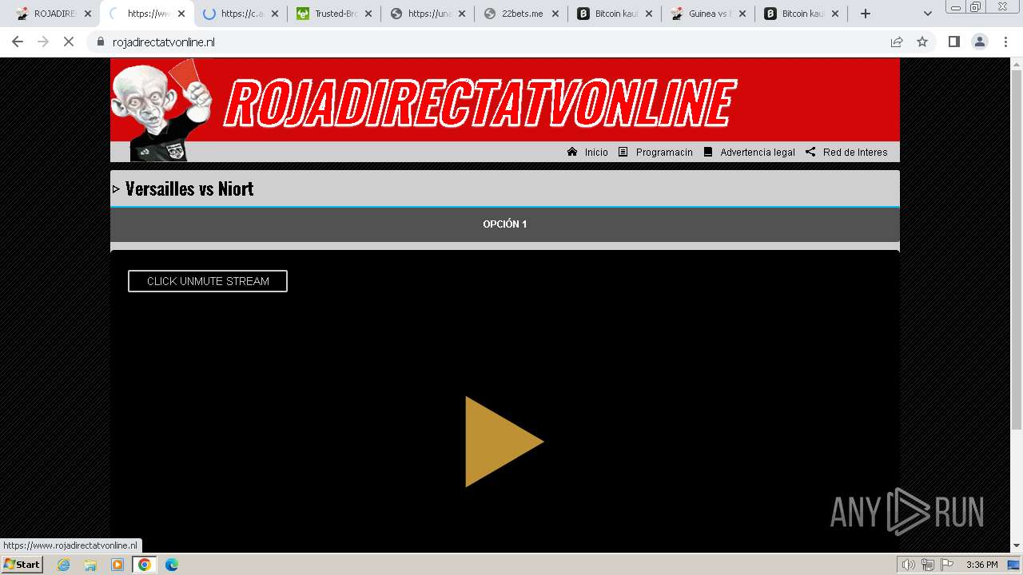
Task: View site information lock icon
Action: pos(101,42)
